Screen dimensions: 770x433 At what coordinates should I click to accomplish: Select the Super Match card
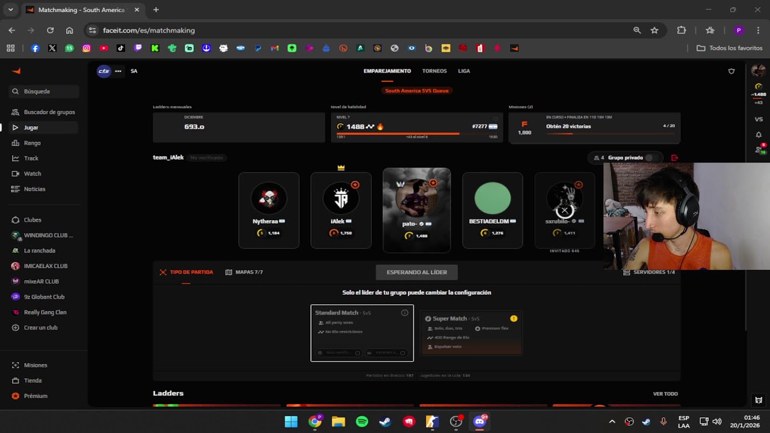coord(471,333)
